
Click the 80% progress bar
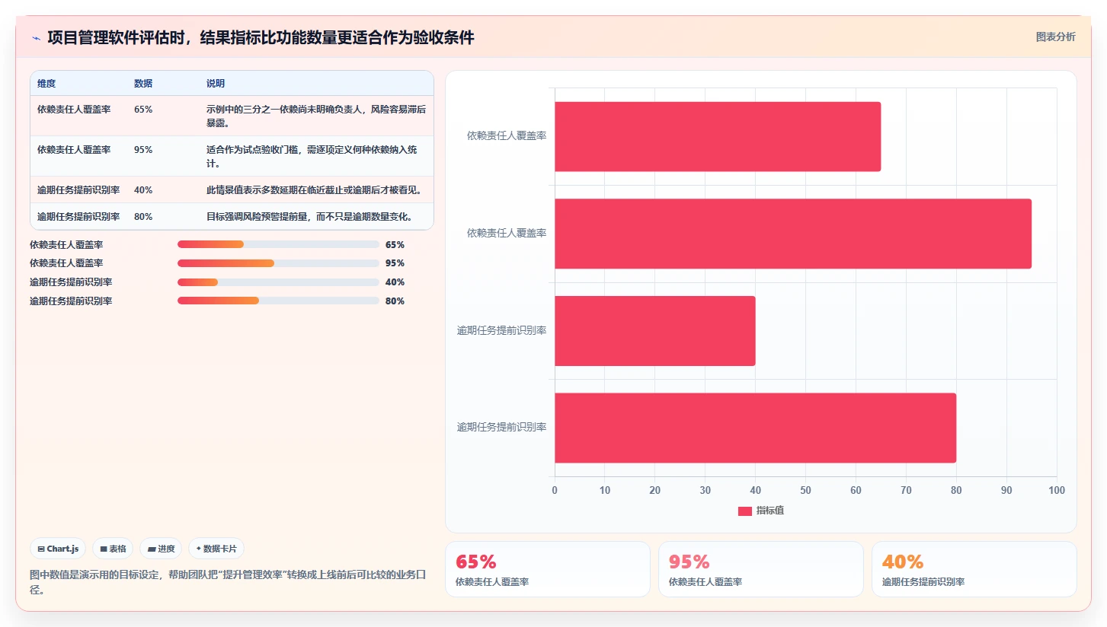click(x=278, y=301)
